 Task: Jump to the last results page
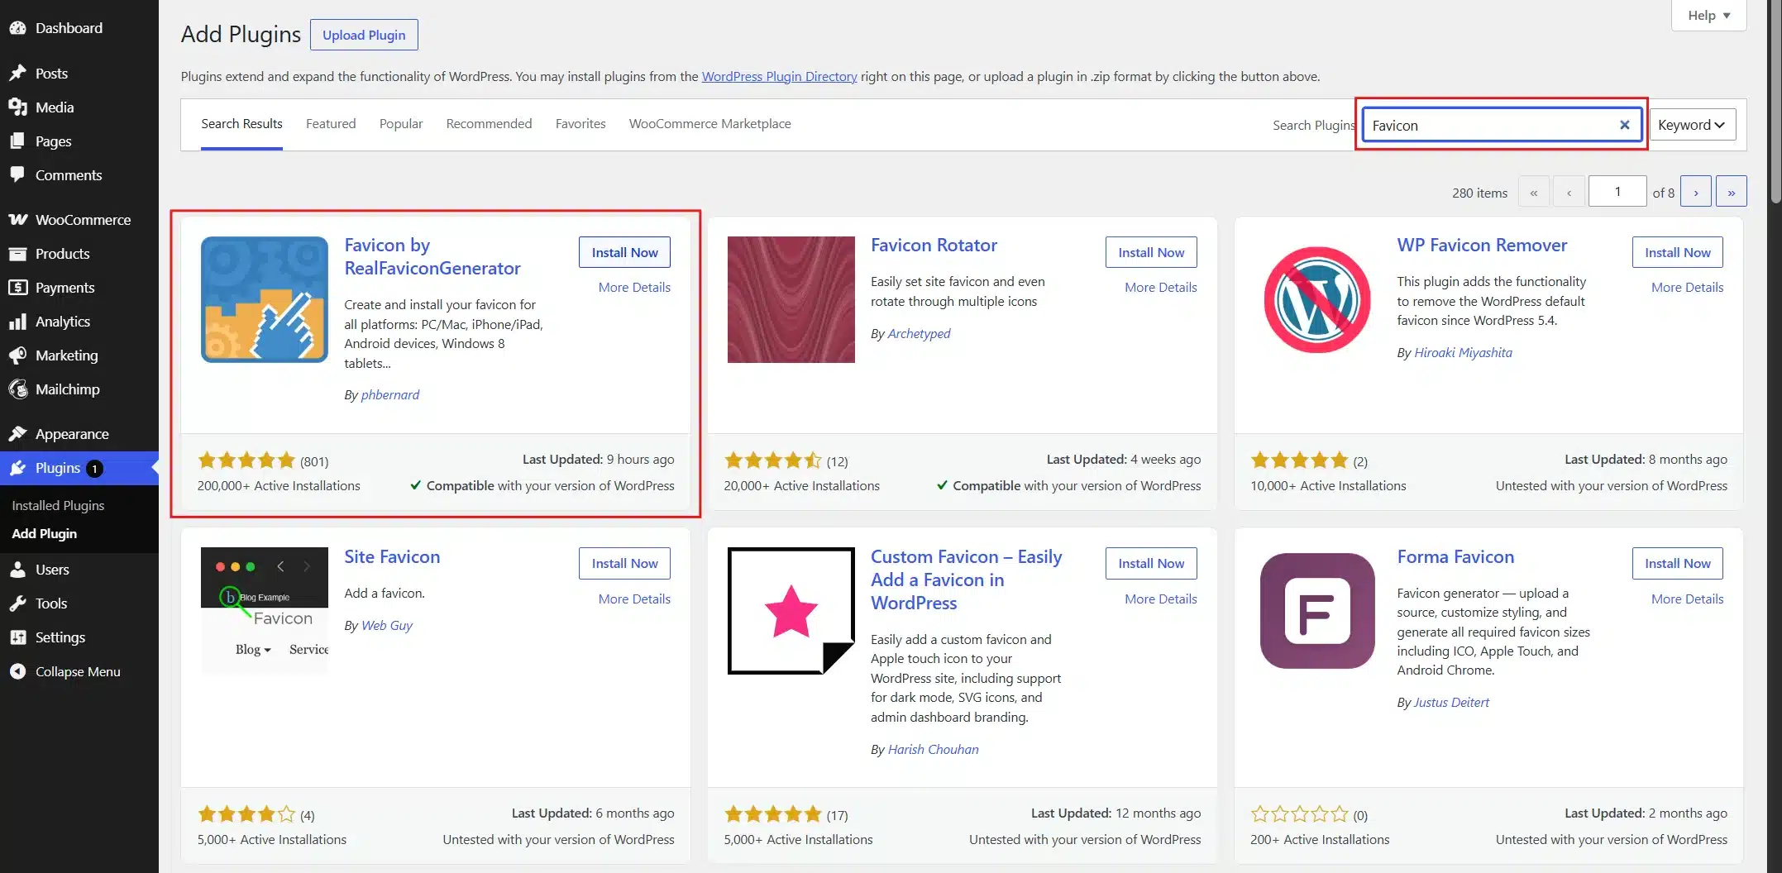(x=1731, y=192)
